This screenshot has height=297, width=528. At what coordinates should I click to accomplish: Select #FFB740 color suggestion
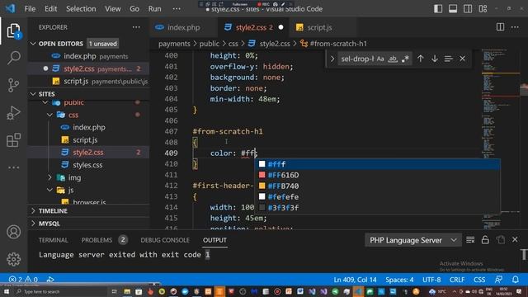(377, 186)
